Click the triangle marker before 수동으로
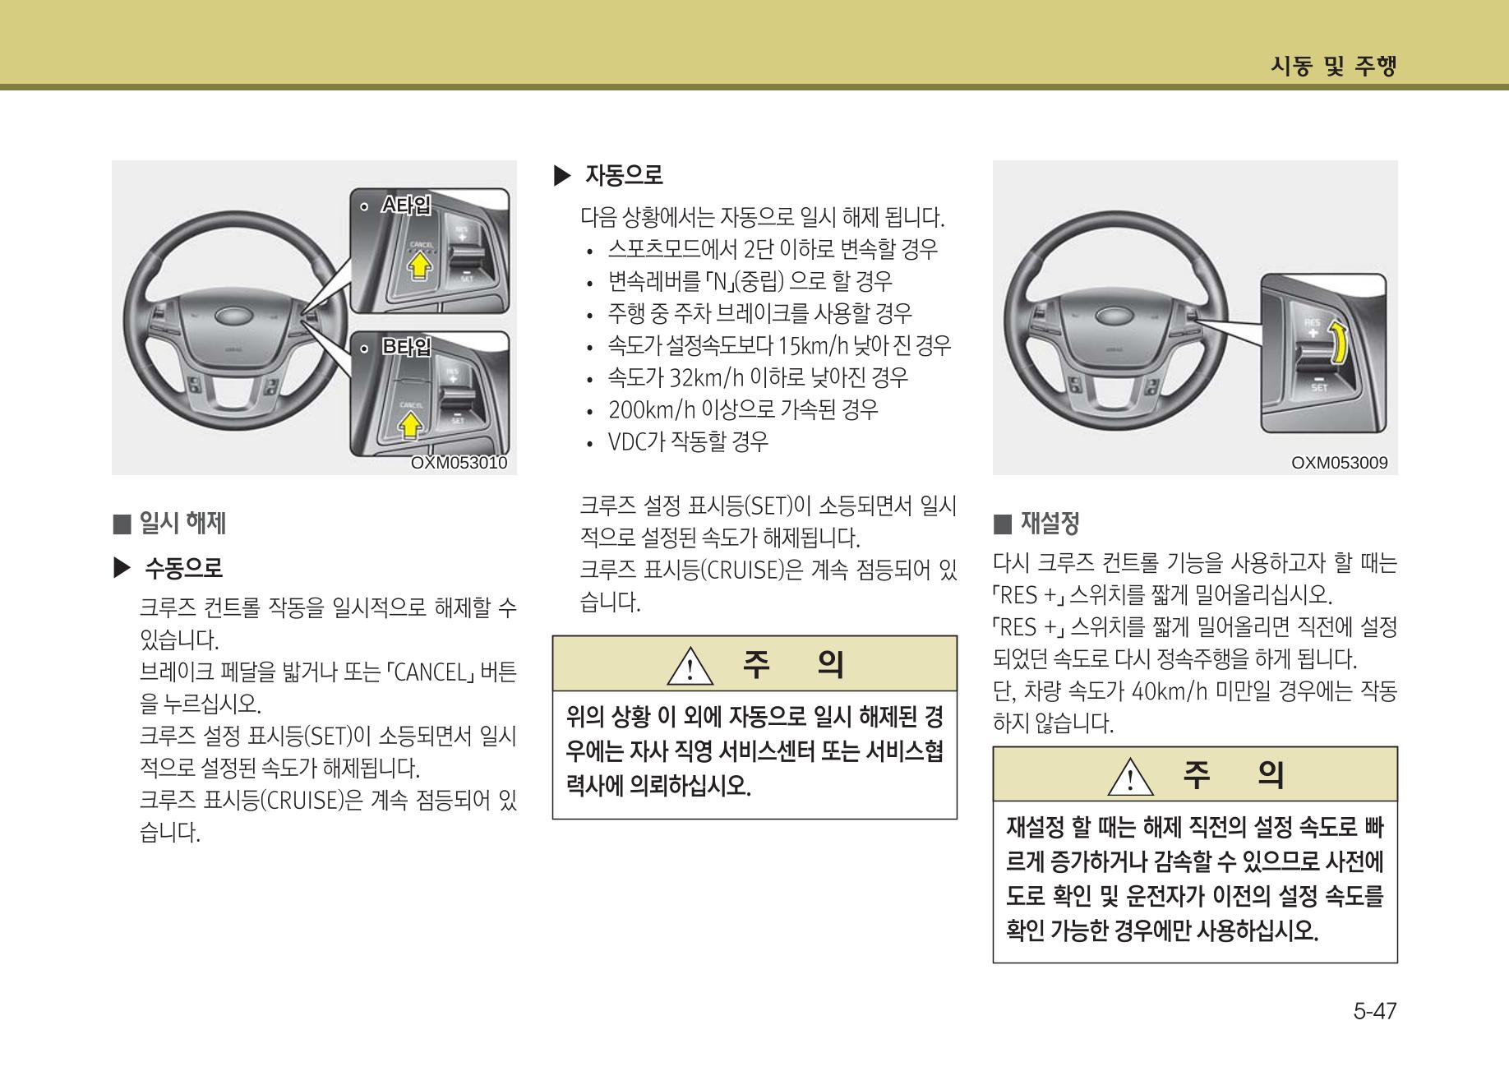This screenshot has height=1076, width=1509. pos(122,567)
